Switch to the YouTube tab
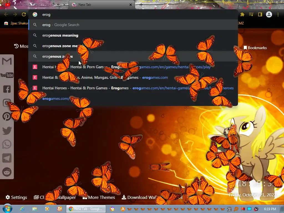Screen dimensions: 284x213 pyautogui.click(x=34, y=5)
